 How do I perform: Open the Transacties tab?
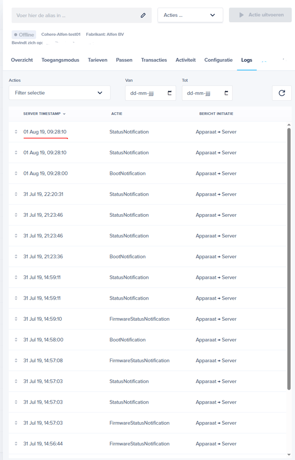(154, 60)
